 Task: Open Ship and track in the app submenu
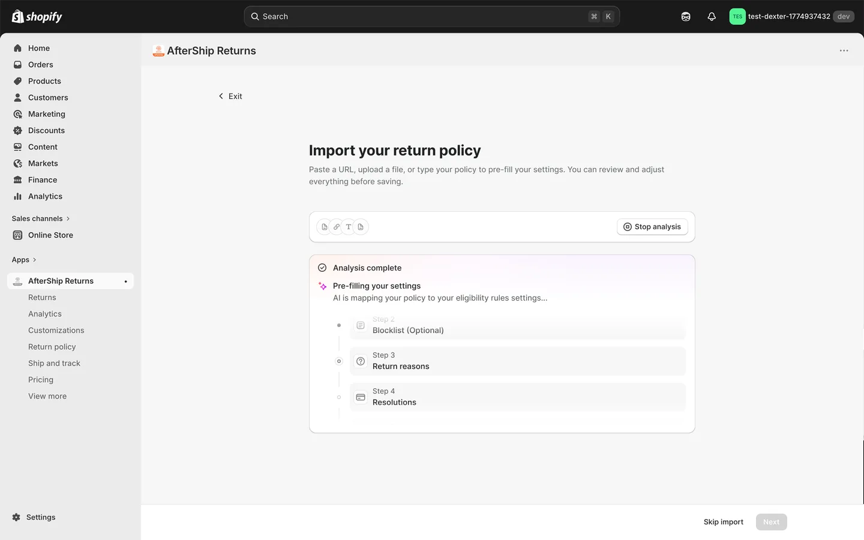pyautogui.click(x=54, y=364)
